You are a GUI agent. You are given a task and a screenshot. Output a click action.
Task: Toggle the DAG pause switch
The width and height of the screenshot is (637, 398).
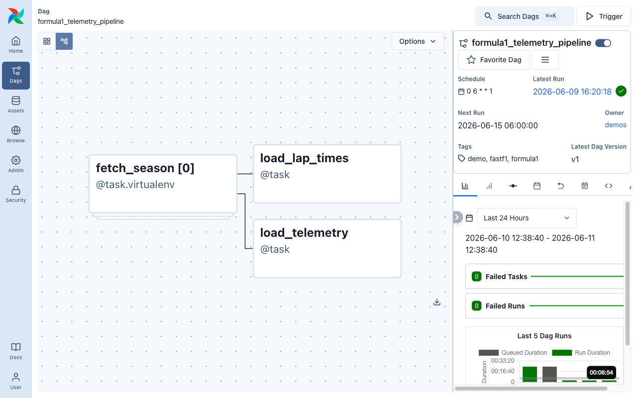[x=603, y=43]
